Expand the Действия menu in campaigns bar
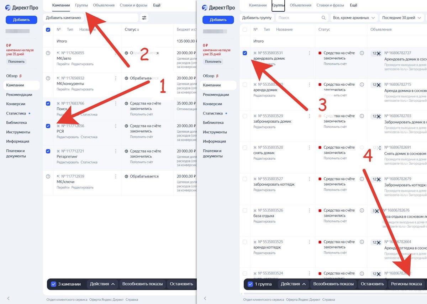The image size is (427, 304). (x=102, y=284)
